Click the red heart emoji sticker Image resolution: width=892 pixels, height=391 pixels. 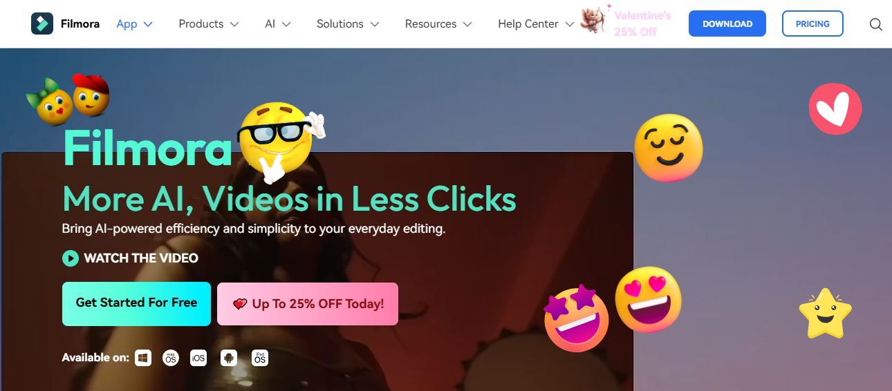click(835, 109)
